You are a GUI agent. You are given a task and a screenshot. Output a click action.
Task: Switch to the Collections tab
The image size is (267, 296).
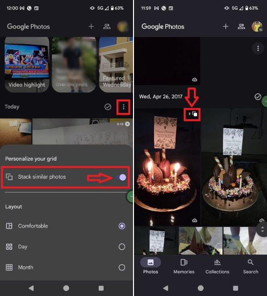click(x=217, y=266)
